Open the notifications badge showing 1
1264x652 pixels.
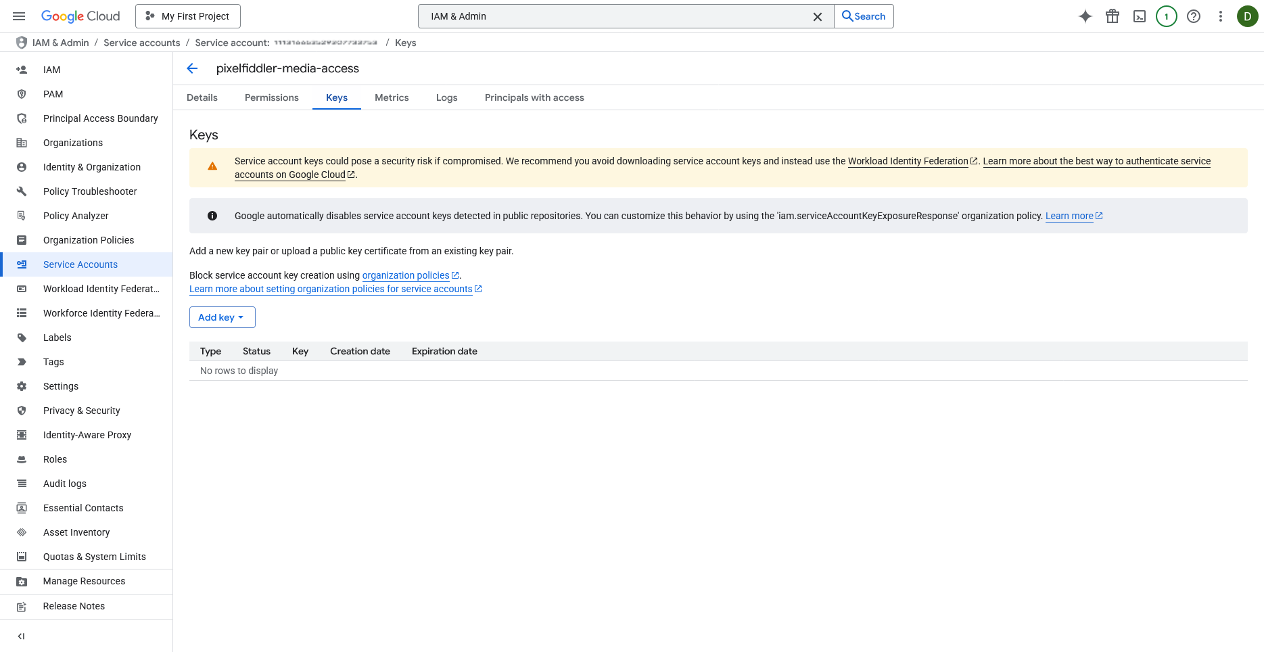tap(1166, 16)
